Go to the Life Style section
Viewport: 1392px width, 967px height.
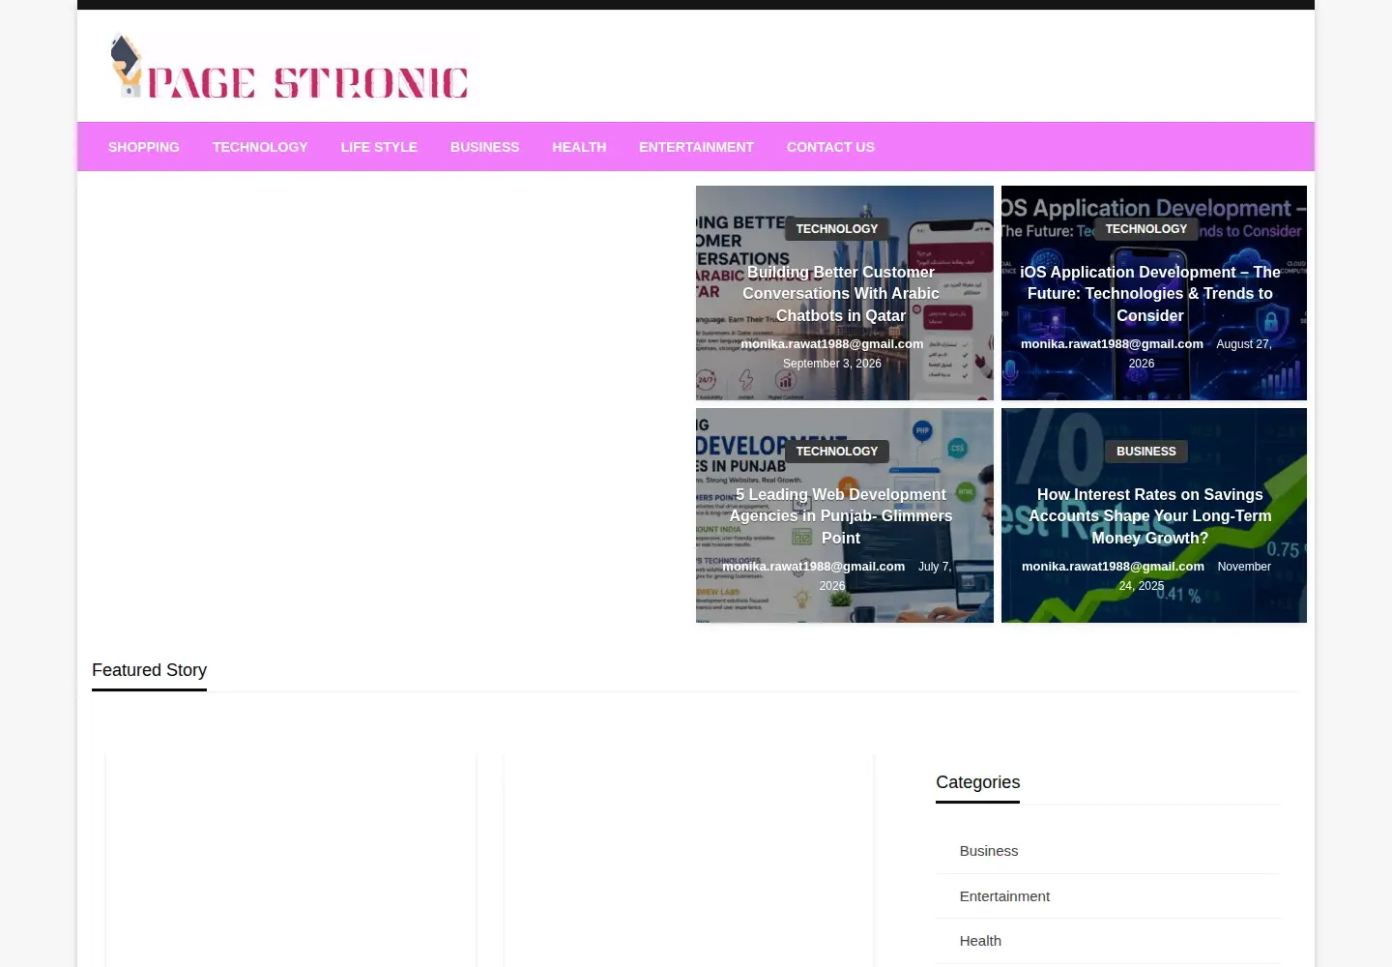coord(379,147)
